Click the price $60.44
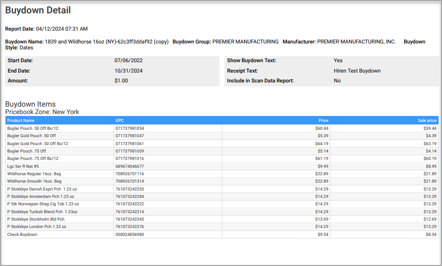This screenshot has width=442, height=266. (x=322, y=128)
